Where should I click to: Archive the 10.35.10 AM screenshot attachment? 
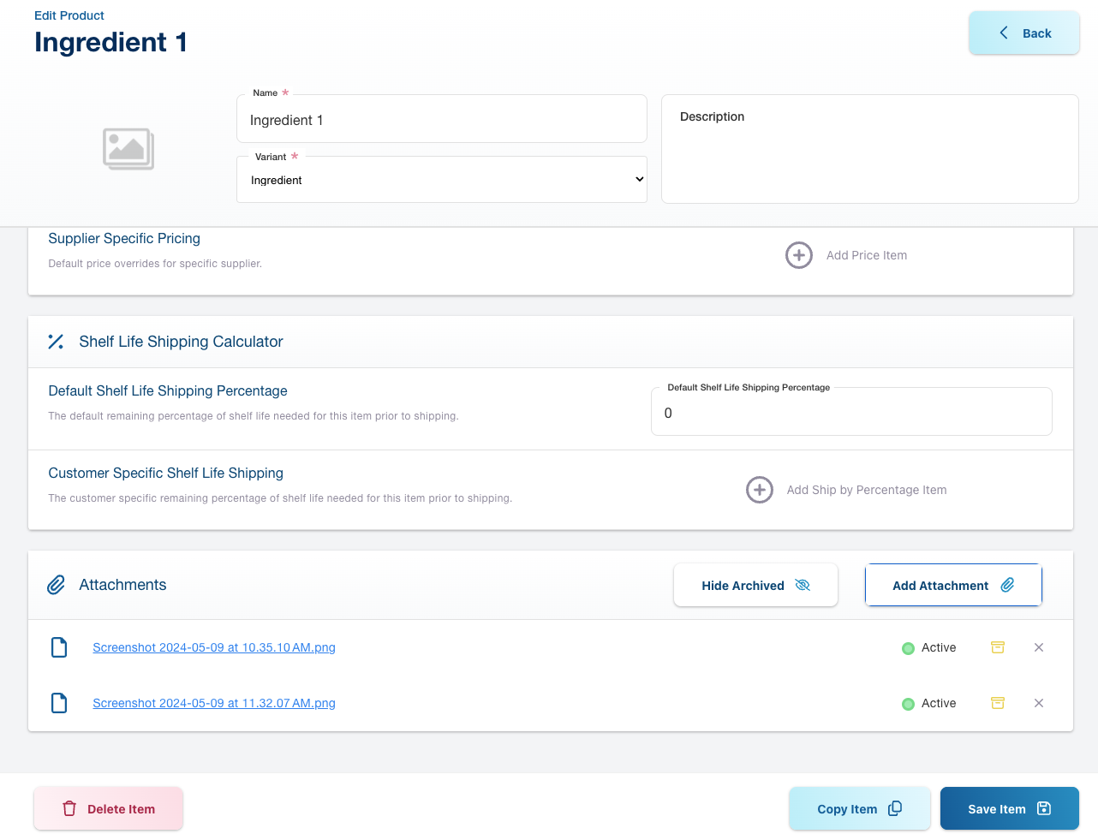coord(997,647)
